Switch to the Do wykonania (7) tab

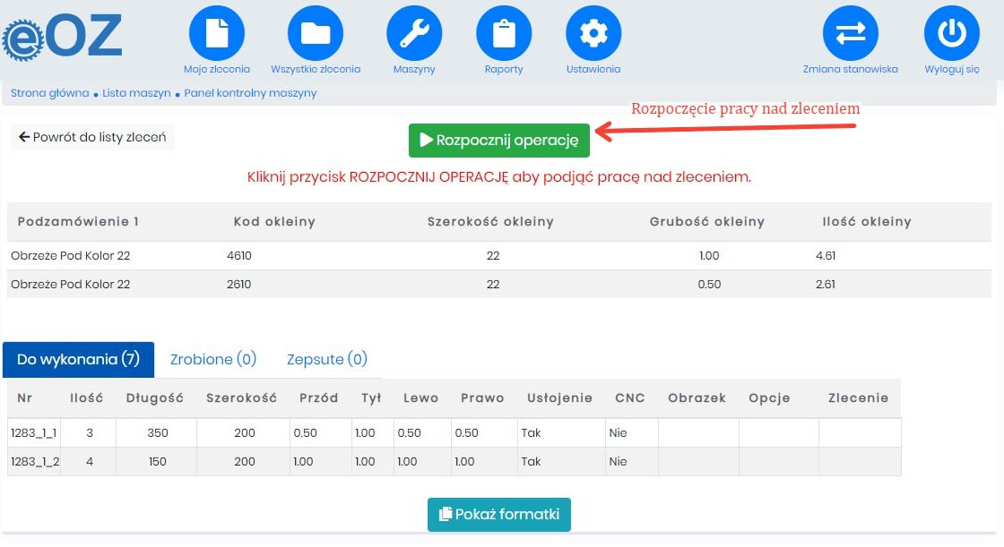coord(79,359)
